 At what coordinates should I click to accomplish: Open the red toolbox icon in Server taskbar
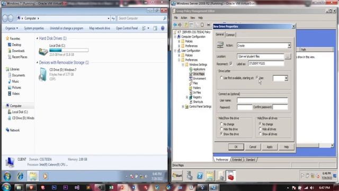[231, 176]
